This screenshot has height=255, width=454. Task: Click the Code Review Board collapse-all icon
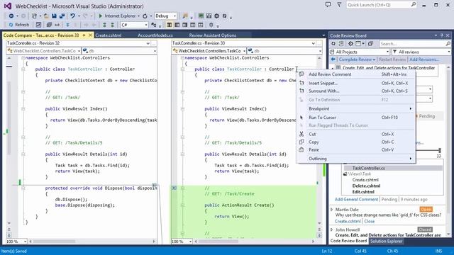(x=370, y=44)
